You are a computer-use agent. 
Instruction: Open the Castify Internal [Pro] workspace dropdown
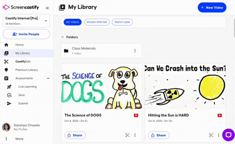point(26,21)
